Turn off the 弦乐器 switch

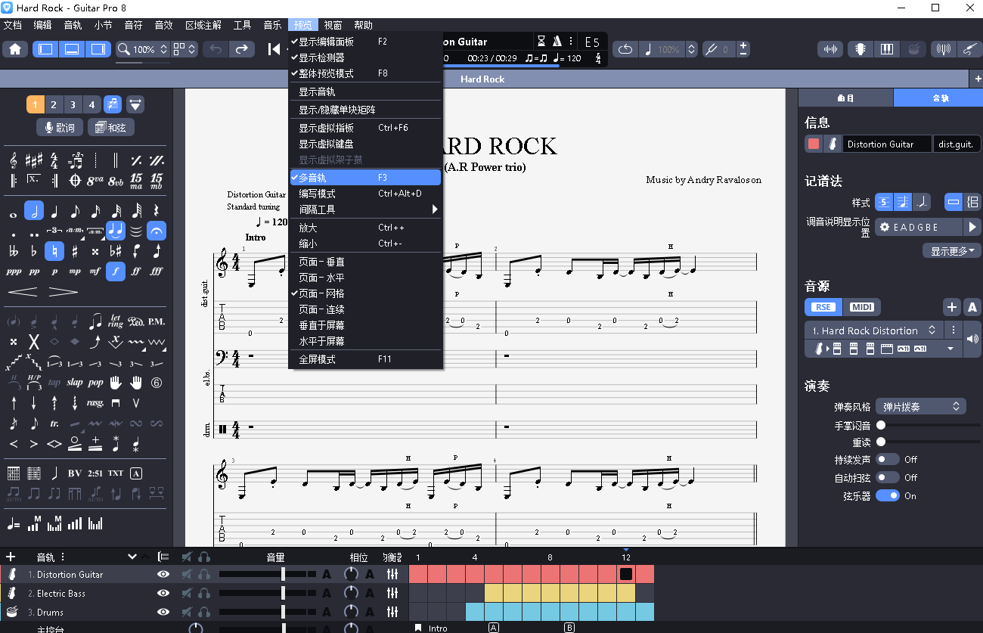tap(888, 495)
